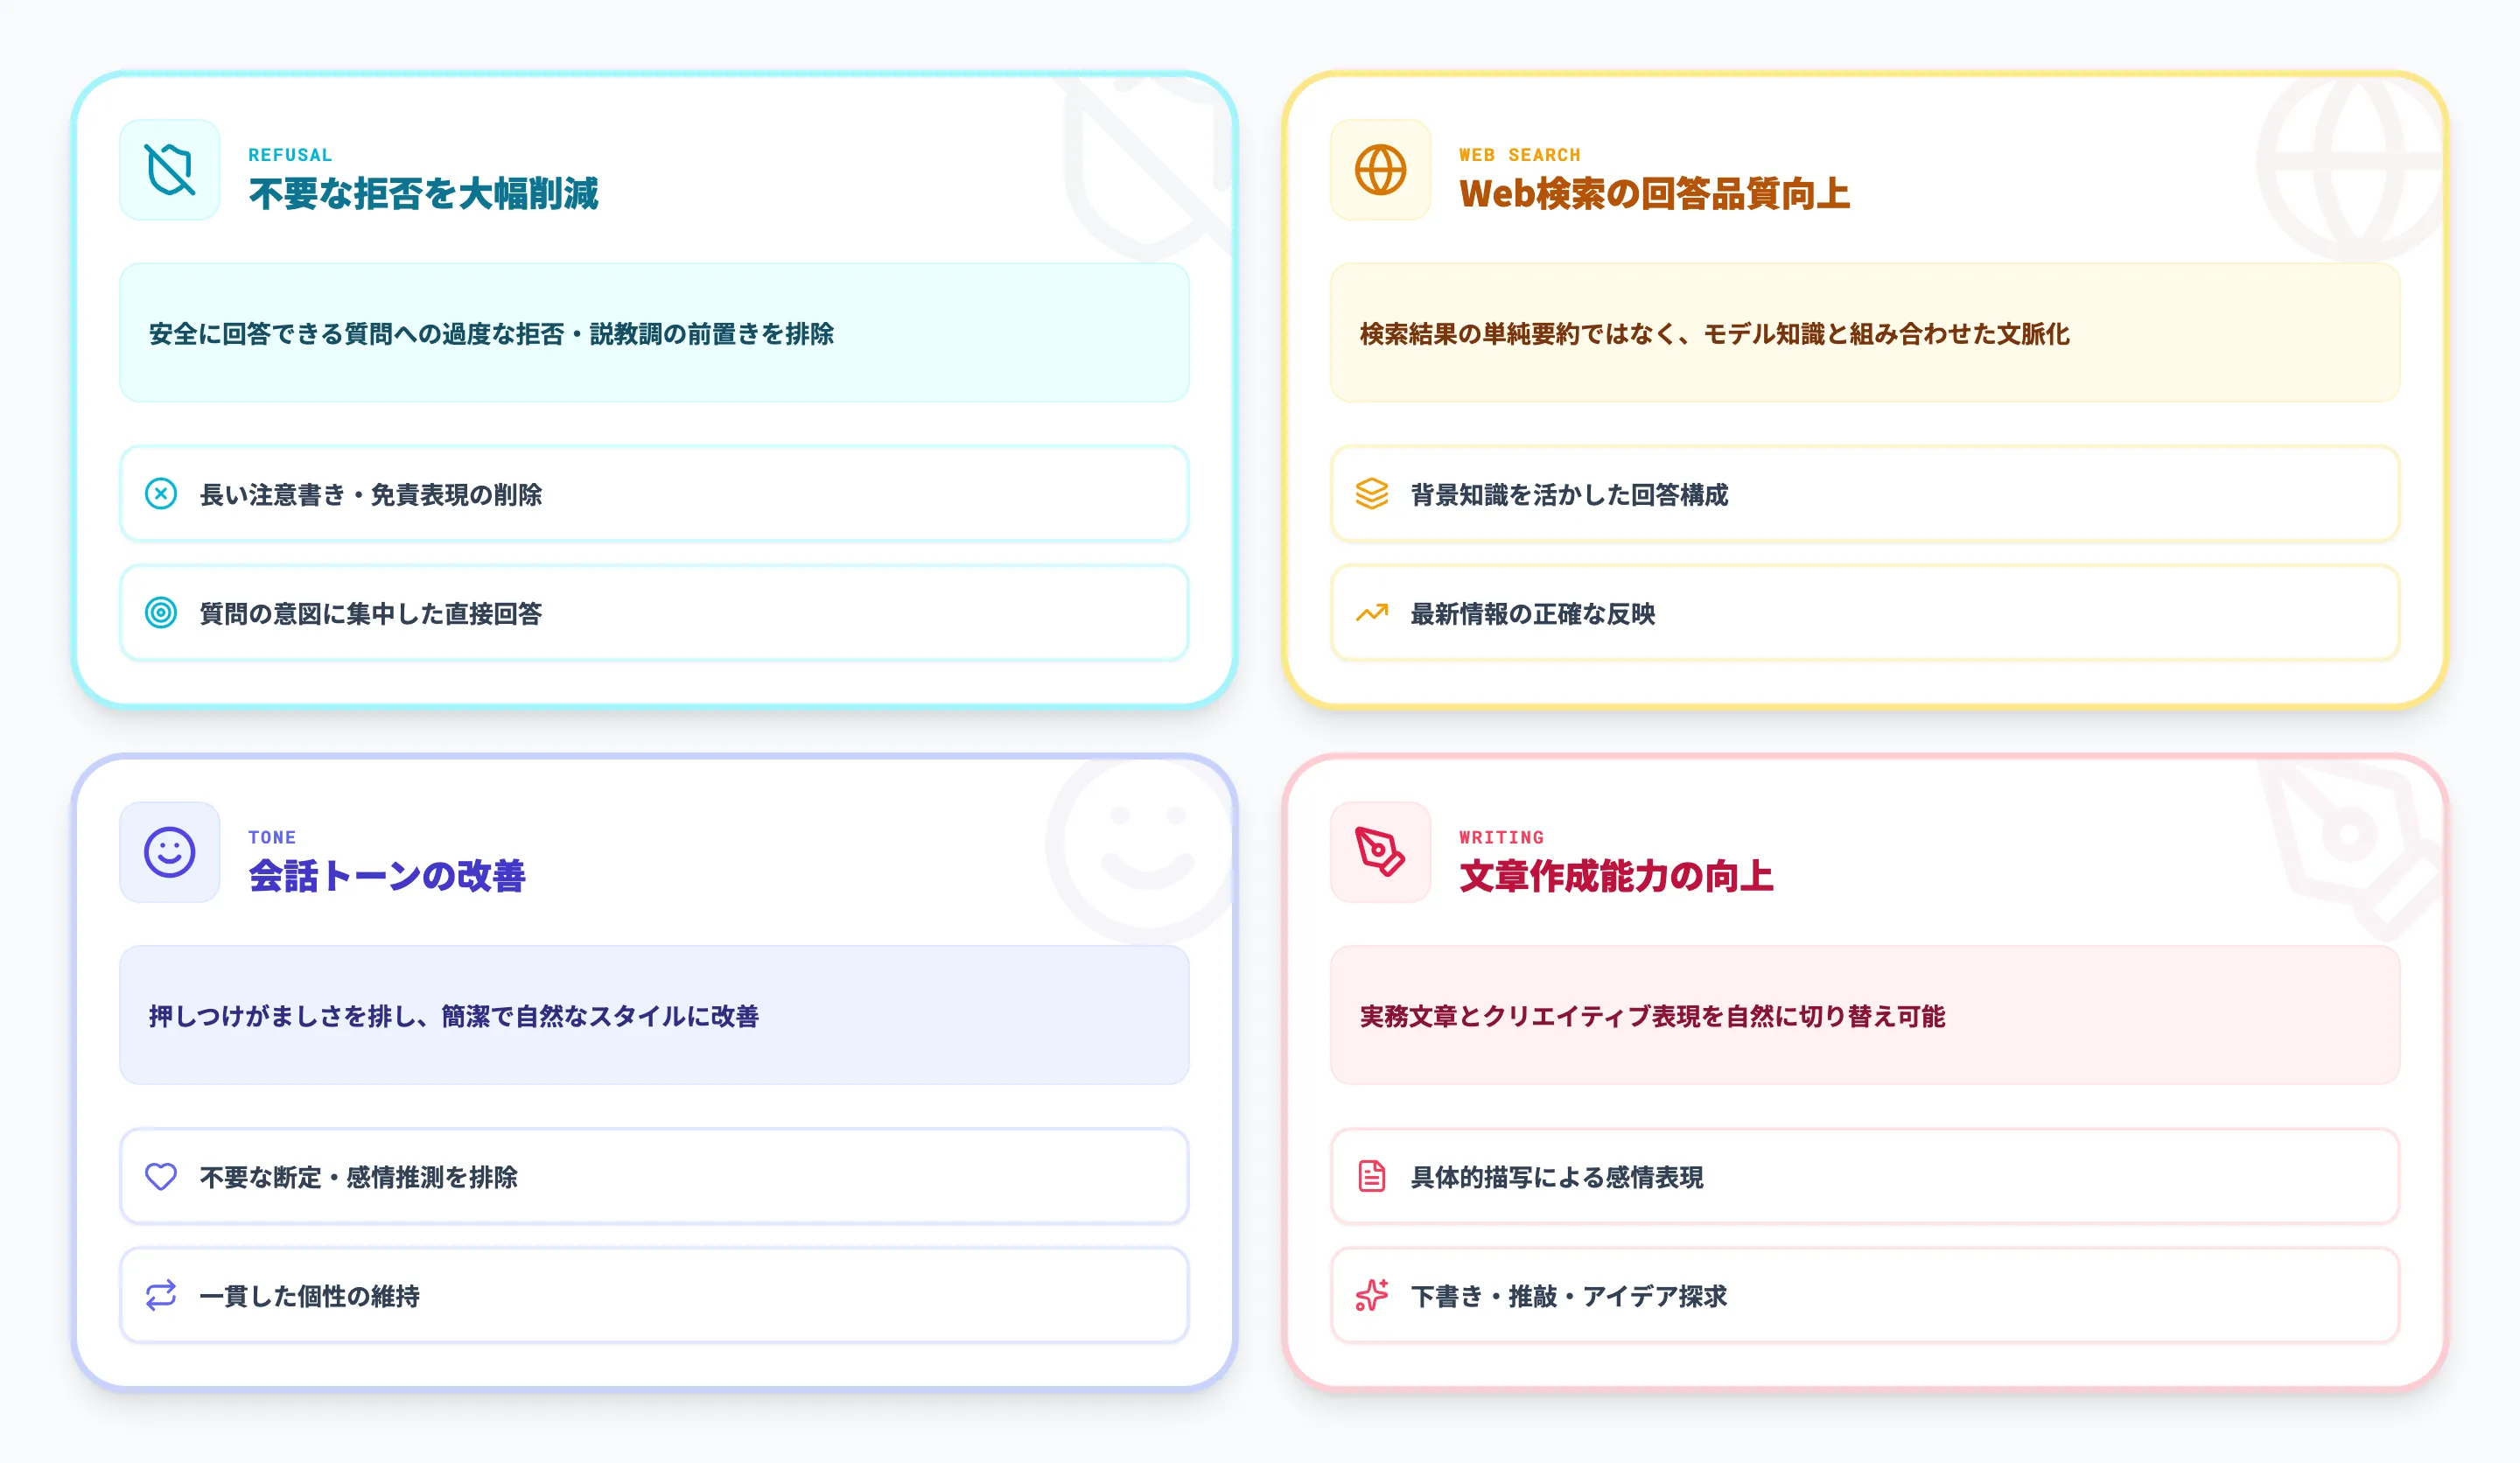This screenshot has width=2520, height=1463.
Task: Click the document icon beside 具体的描写による感情表現
Action: (x=1371, y=1177)
